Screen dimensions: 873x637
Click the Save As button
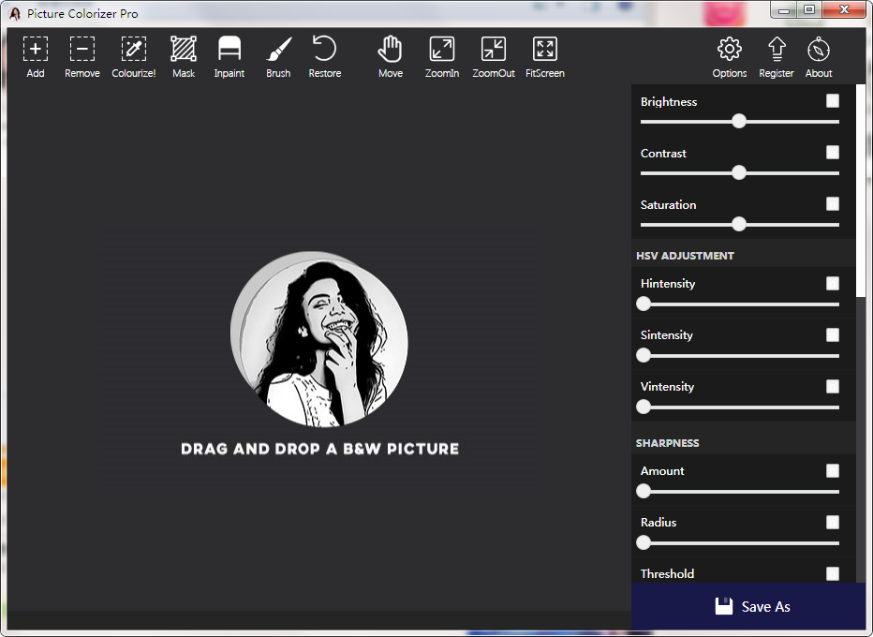[752, 607]
